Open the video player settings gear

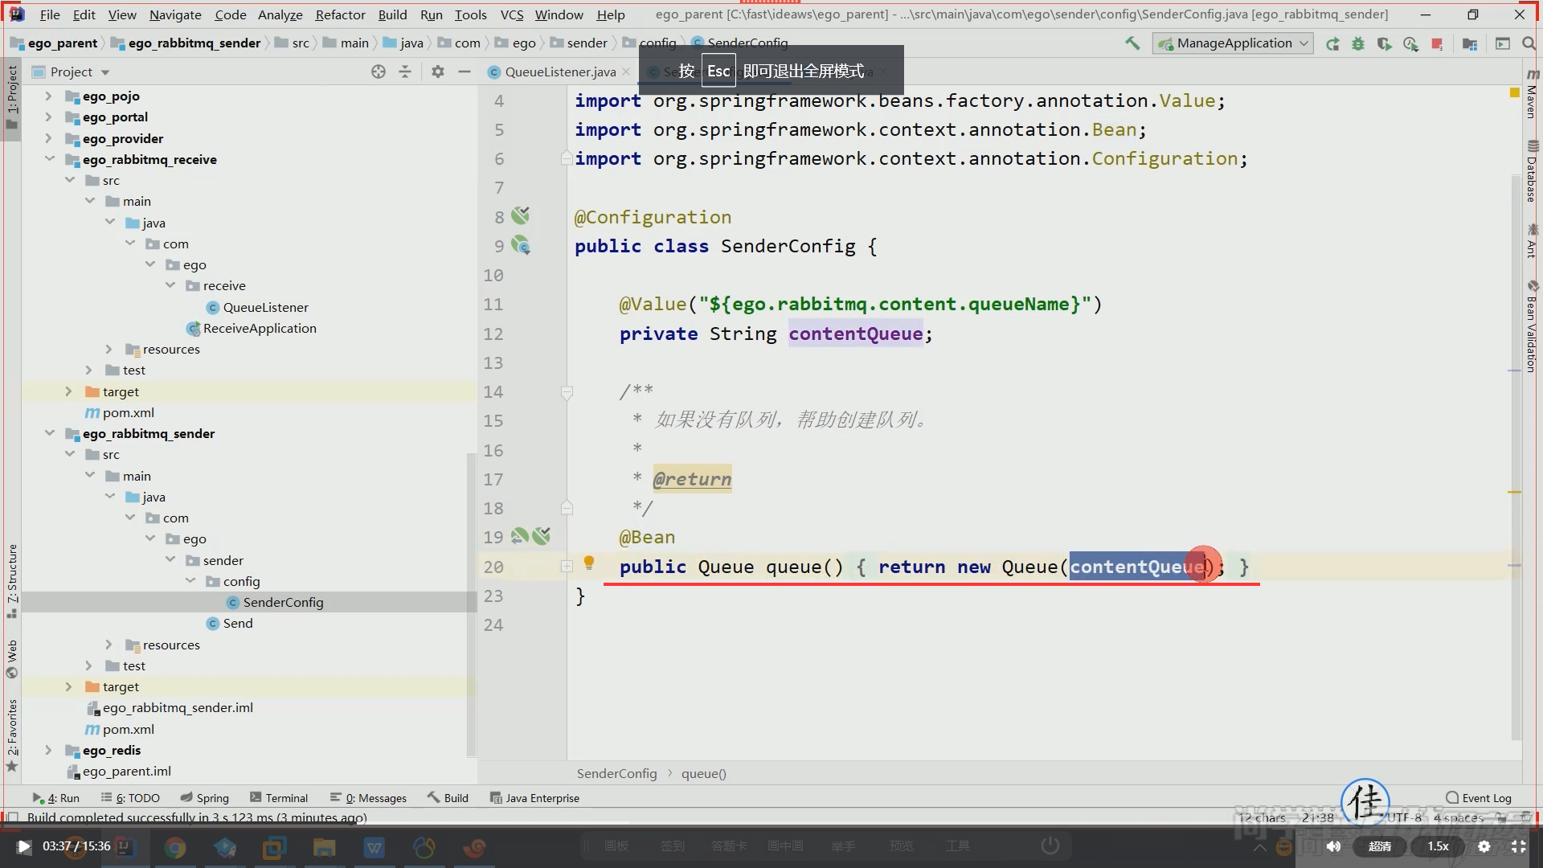coord(1484,846)
